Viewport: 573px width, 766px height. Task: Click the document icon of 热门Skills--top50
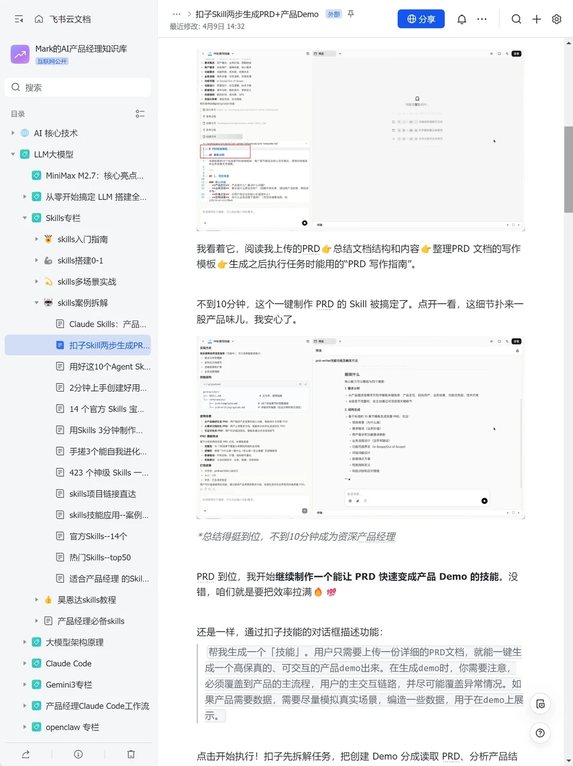pyautogui.click(x=60, y=557)
